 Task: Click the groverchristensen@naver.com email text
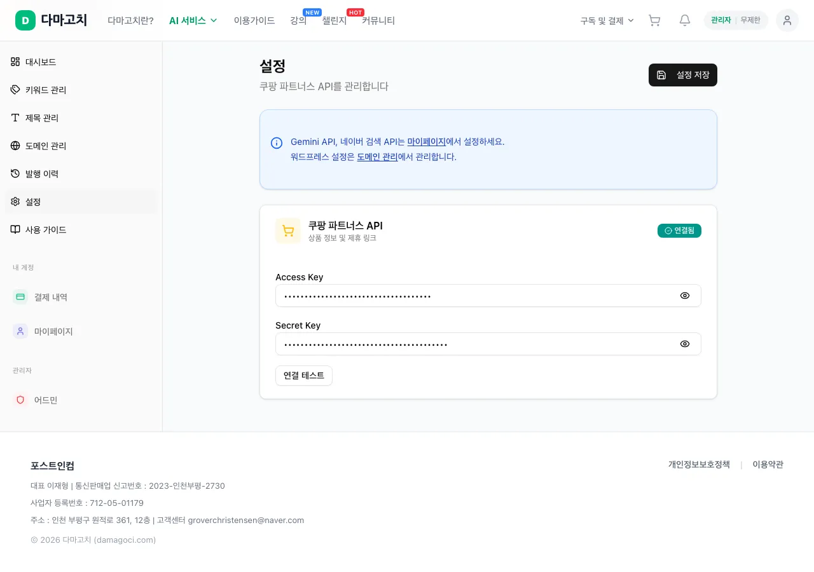click(x=246, y=520)
